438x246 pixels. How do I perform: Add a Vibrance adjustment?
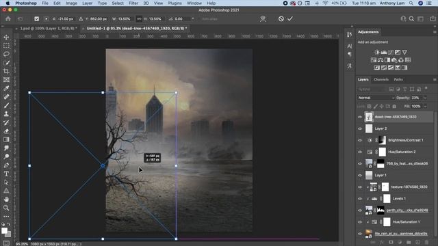tap(404, 52)
